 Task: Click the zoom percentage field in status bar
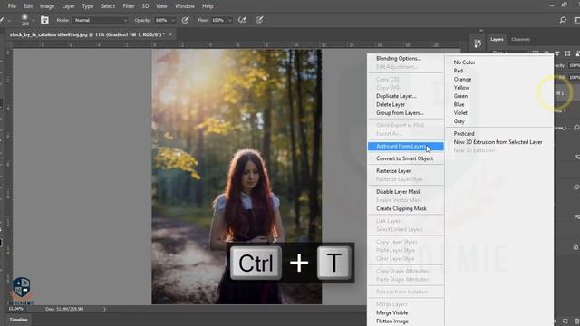(16, 309)
